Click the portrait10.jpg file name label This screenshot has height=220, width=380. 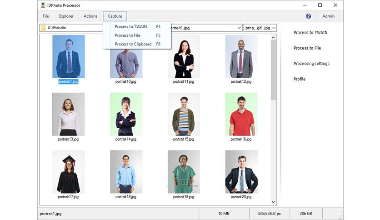click(x=126, y=82)
